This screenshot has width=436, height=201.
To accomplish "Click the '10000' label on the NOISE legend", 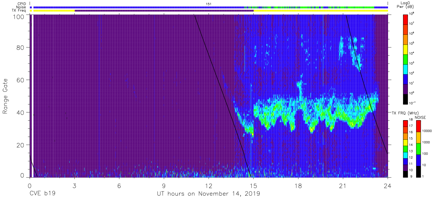I will click(427, 131).
